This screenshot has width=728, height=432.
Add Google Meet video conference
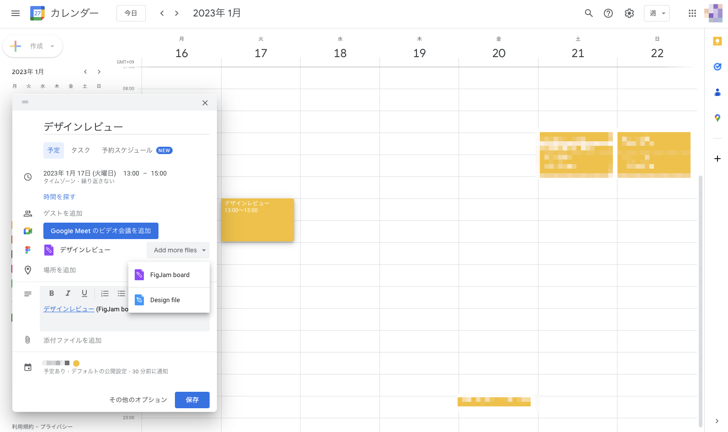tap(101, 231)
